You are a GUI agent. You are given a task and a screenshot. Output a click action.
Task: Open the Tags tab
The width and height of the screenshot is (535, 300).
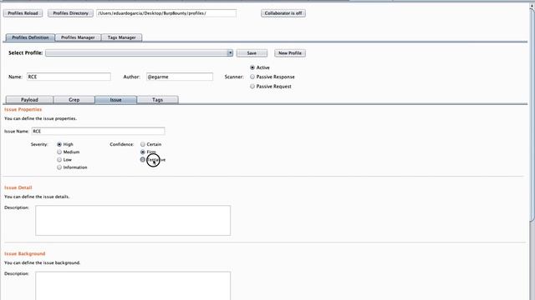point(157,100)
